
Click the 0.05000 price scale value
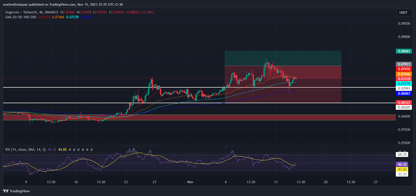(x=404, y=143)
